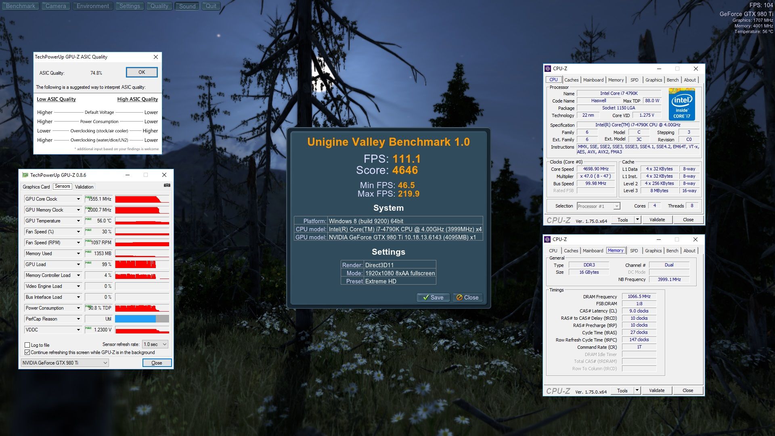The height and width of the screenshot is (436, 775).
Task: Open Processor #1 selection dropdown
Action: (x=598, y=206)
